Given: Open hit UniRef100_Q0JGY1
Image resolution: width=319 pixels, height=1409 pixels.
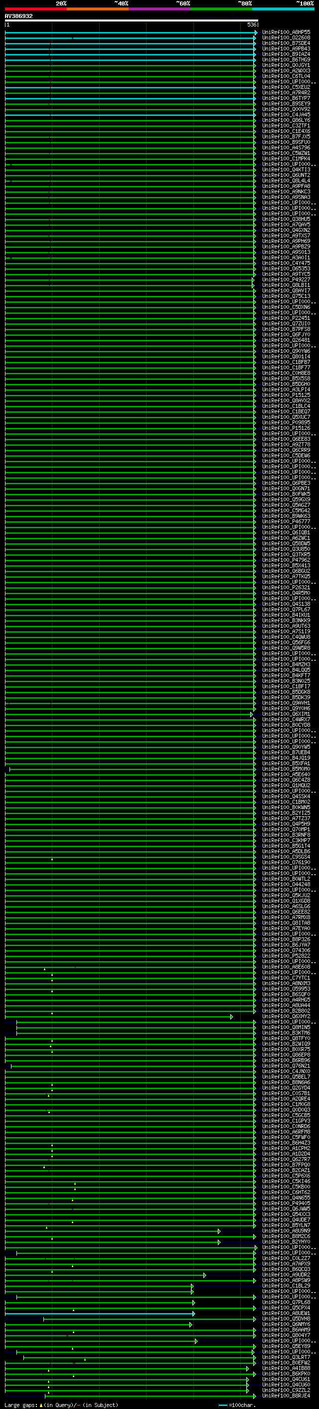Looking at the screenshot, I should click(286, 65).
